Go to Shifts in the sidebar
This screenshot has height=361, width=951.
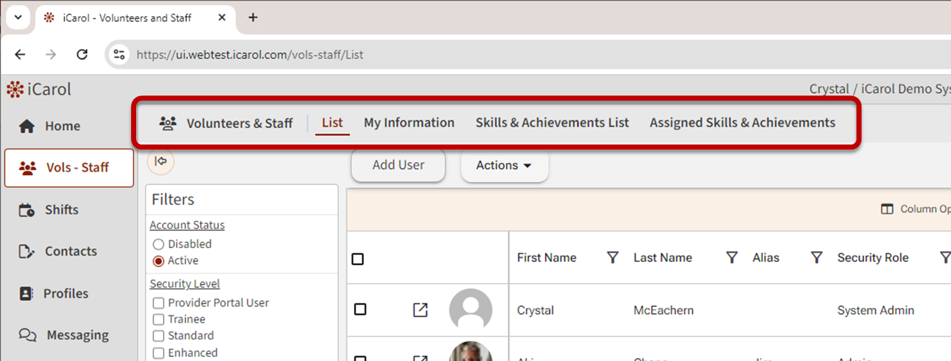tap(61, 210)
